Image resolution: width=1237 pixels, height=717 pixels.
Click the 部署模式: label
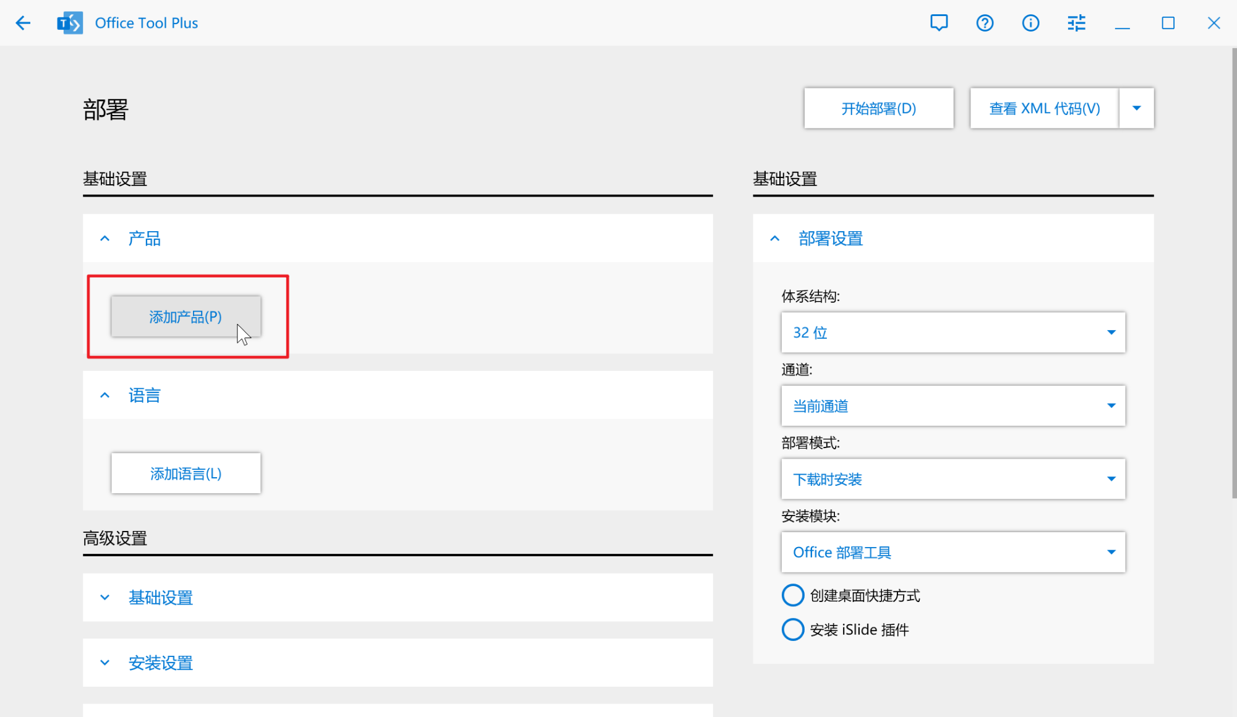click(x=810, y=443)
